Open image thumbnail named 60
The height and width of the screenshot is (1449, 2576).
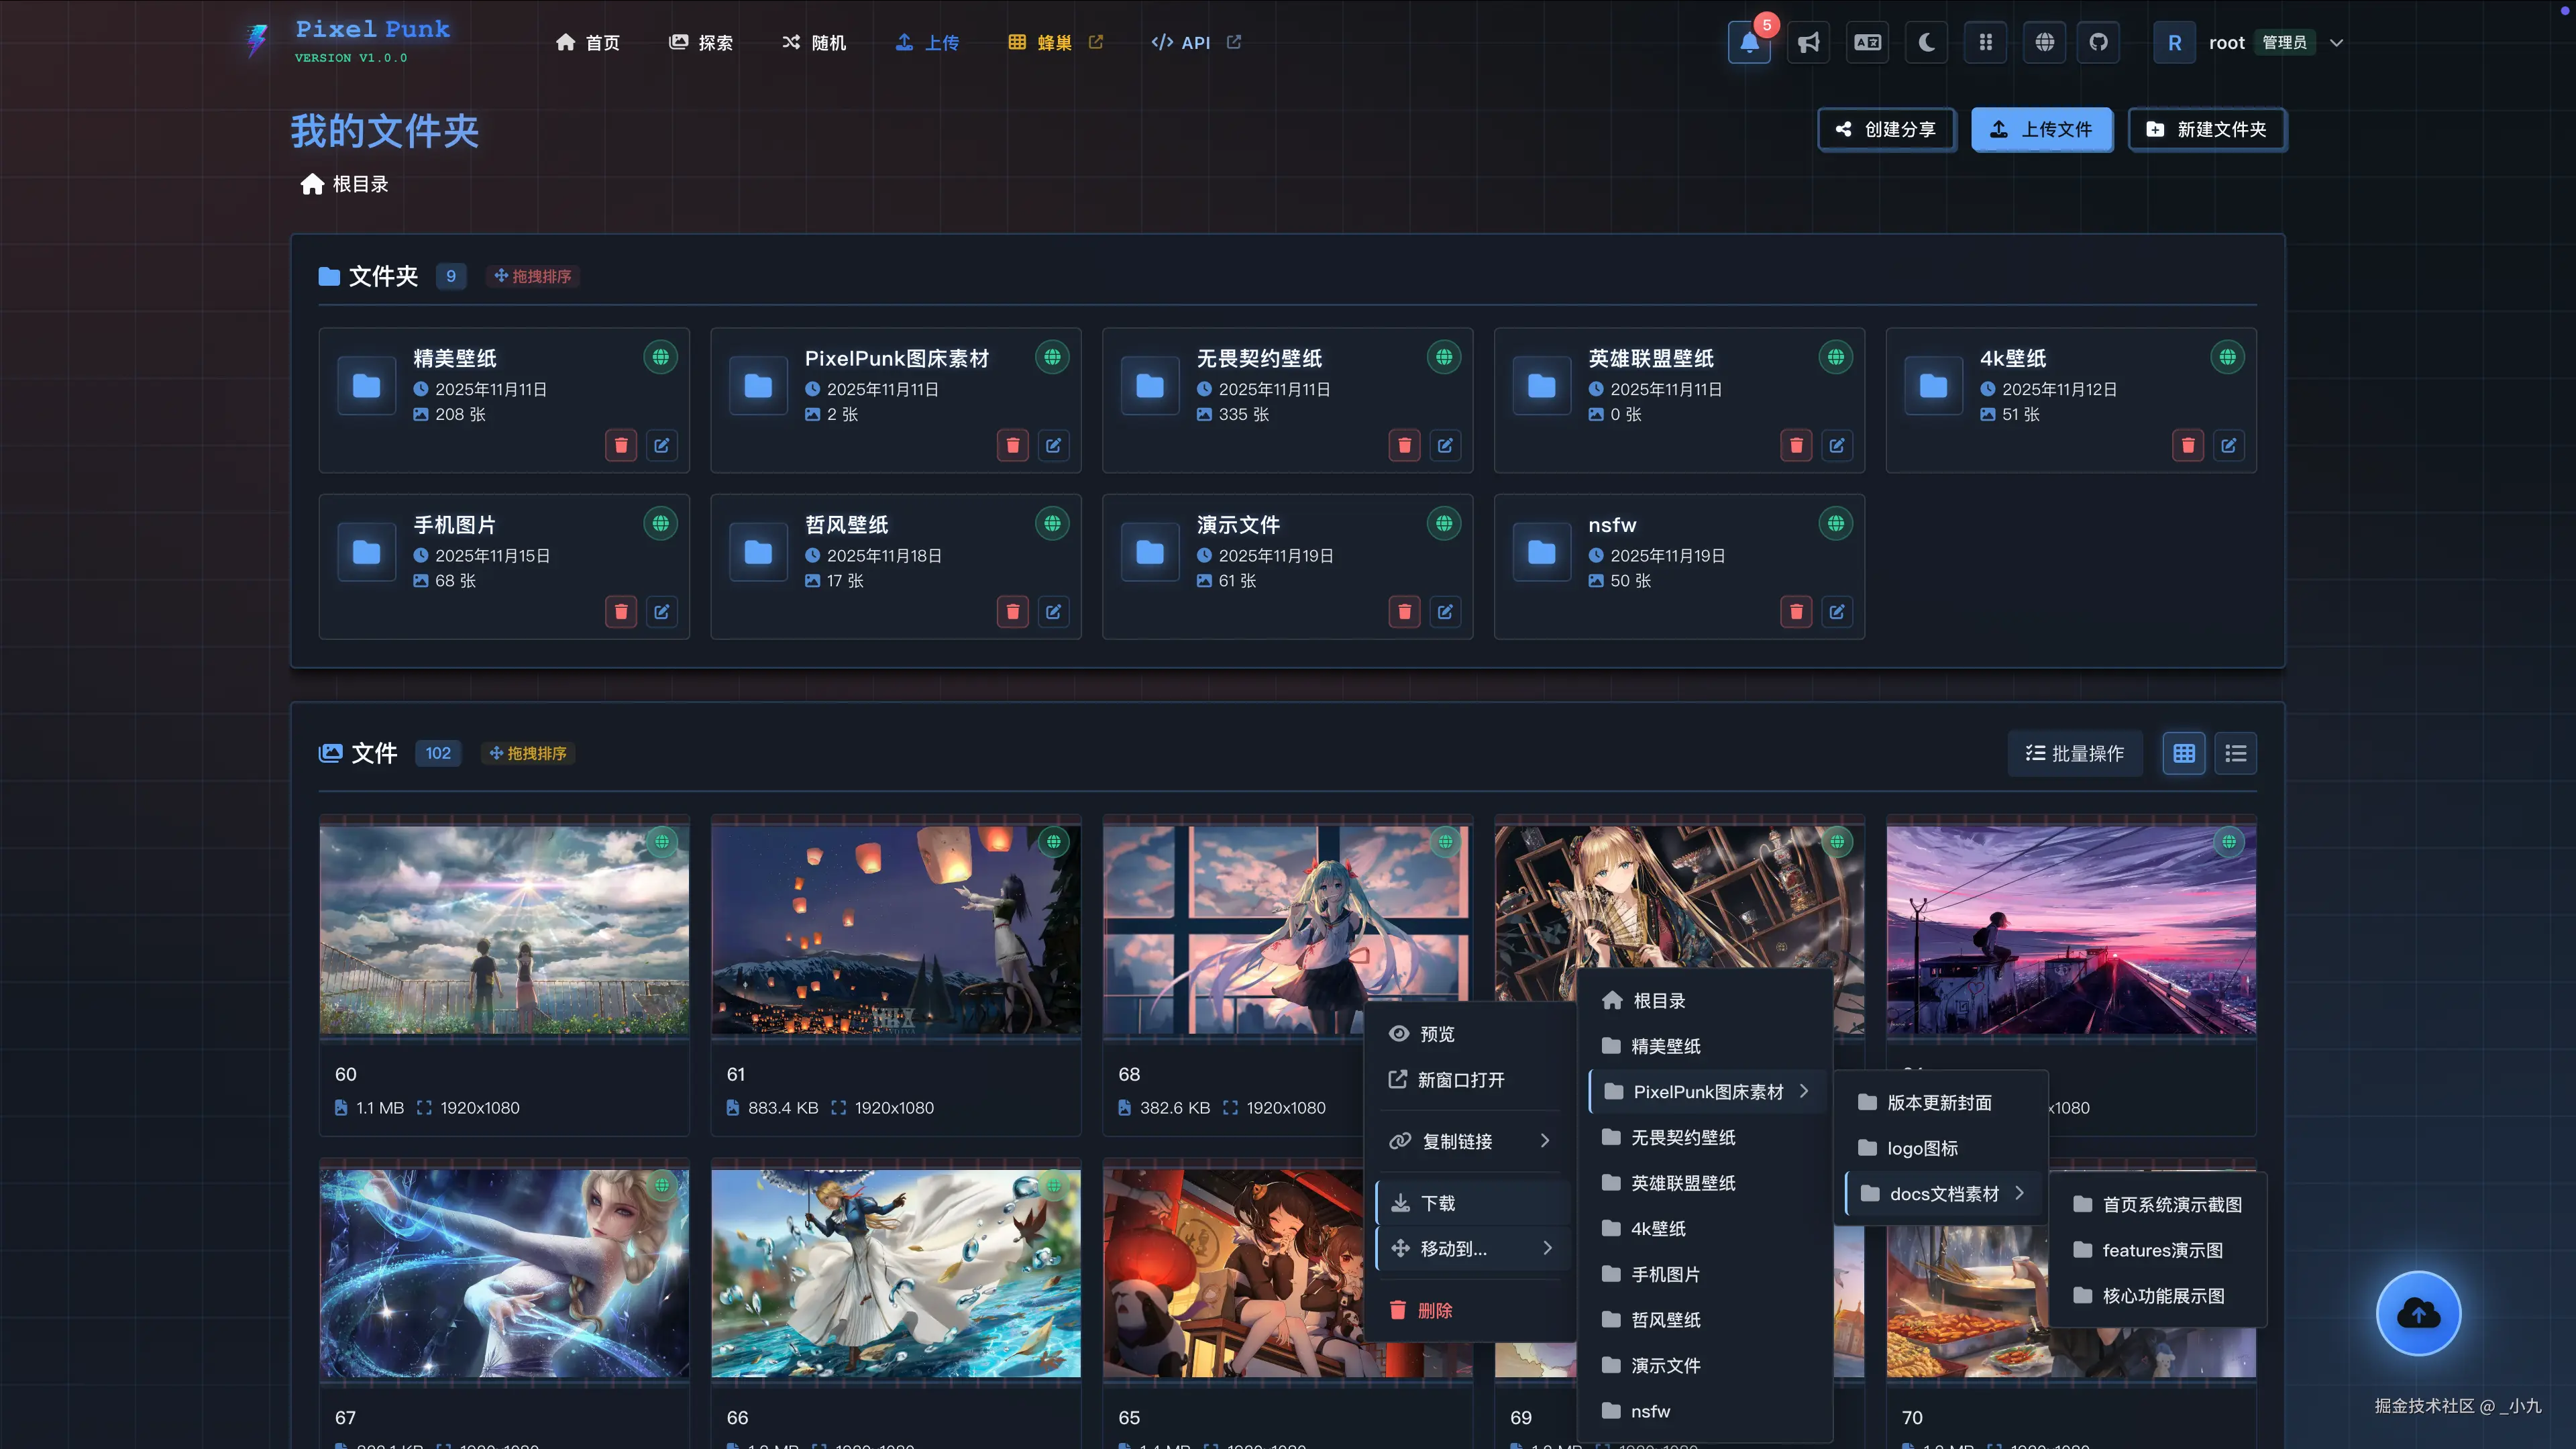point(504,930)
